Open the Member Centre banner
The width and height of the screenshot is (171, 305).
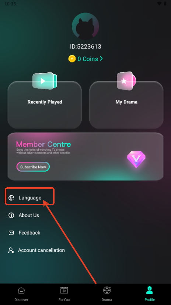pos(85,157)
